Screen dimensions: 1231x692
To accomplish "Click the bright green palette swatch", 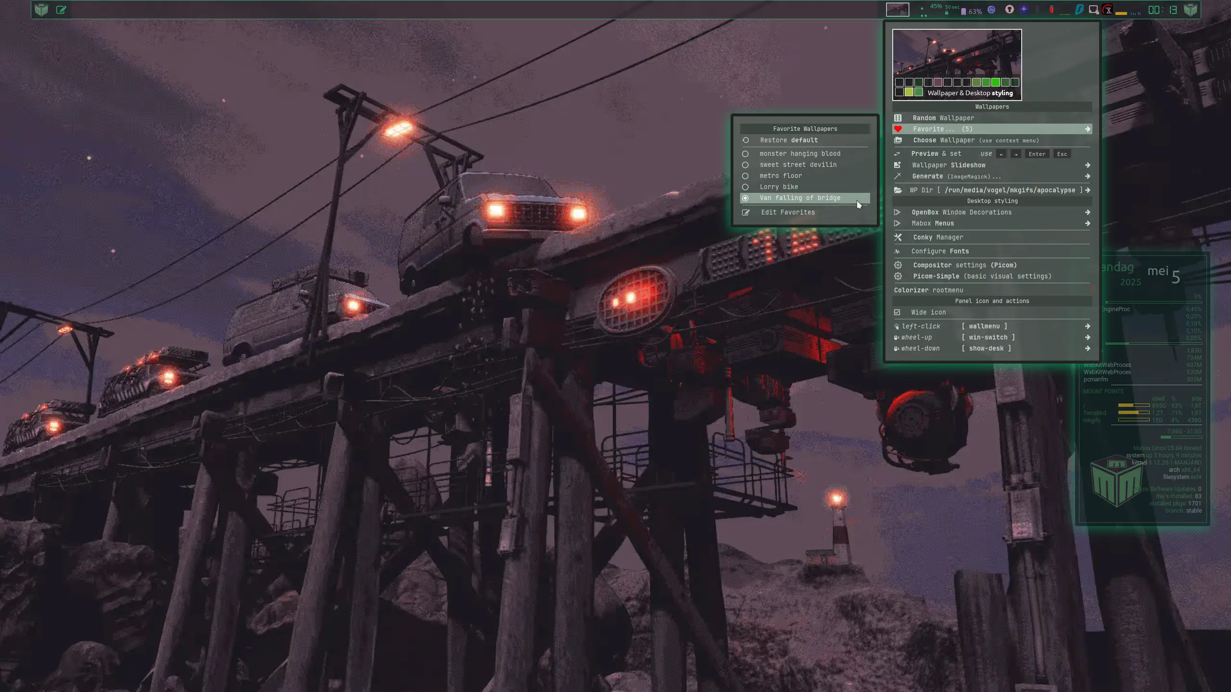I will (995, 82).
